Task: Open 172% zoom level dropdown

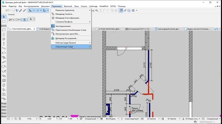Action: [x=36, y=119]
